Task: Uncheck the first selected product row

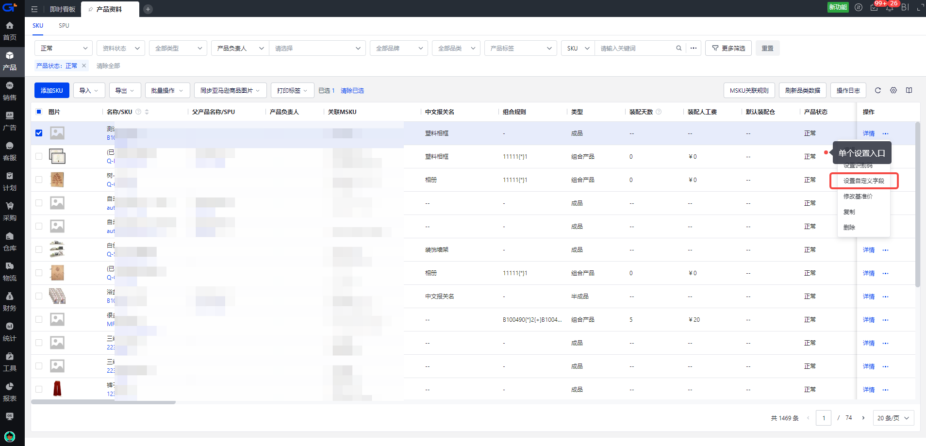Action: 39,133
